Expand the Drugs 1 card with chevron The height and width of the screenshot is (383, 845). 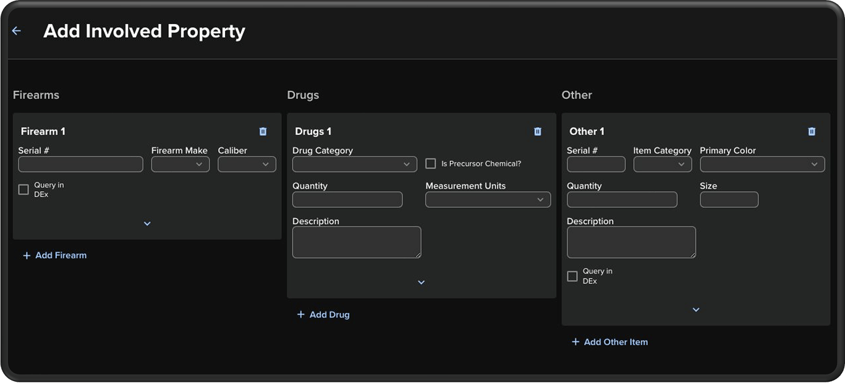[422, 282]
